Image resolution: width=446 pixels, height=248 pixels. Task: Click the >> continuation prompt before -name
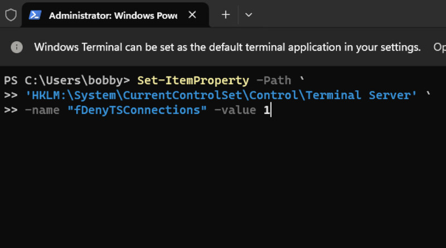11,110
